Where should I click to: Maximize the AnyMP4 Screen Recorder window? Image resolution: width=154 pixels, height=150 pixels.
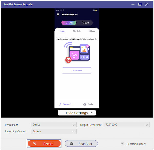tap(140, 4)
